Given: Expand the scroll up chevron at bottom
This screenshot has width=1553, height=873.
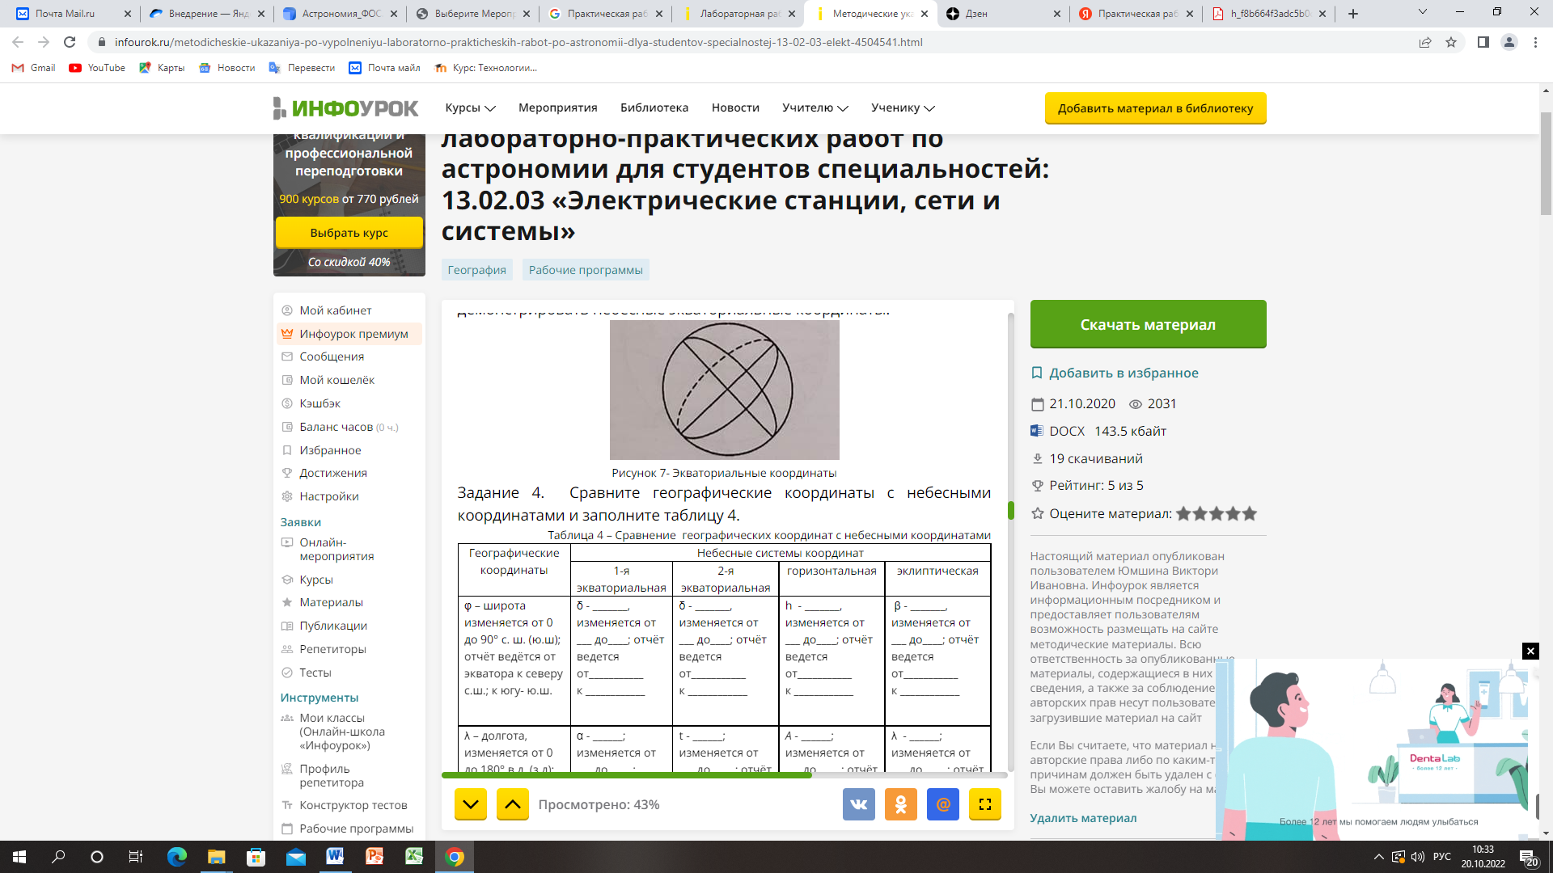Looking at the screenshot, I should (512, 803).
